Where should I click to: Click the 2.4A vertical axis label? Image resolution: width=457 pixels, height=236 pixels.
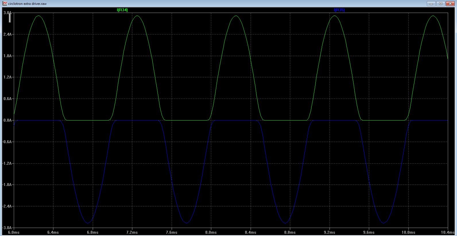pyautogui.click(x=7, y=34)
